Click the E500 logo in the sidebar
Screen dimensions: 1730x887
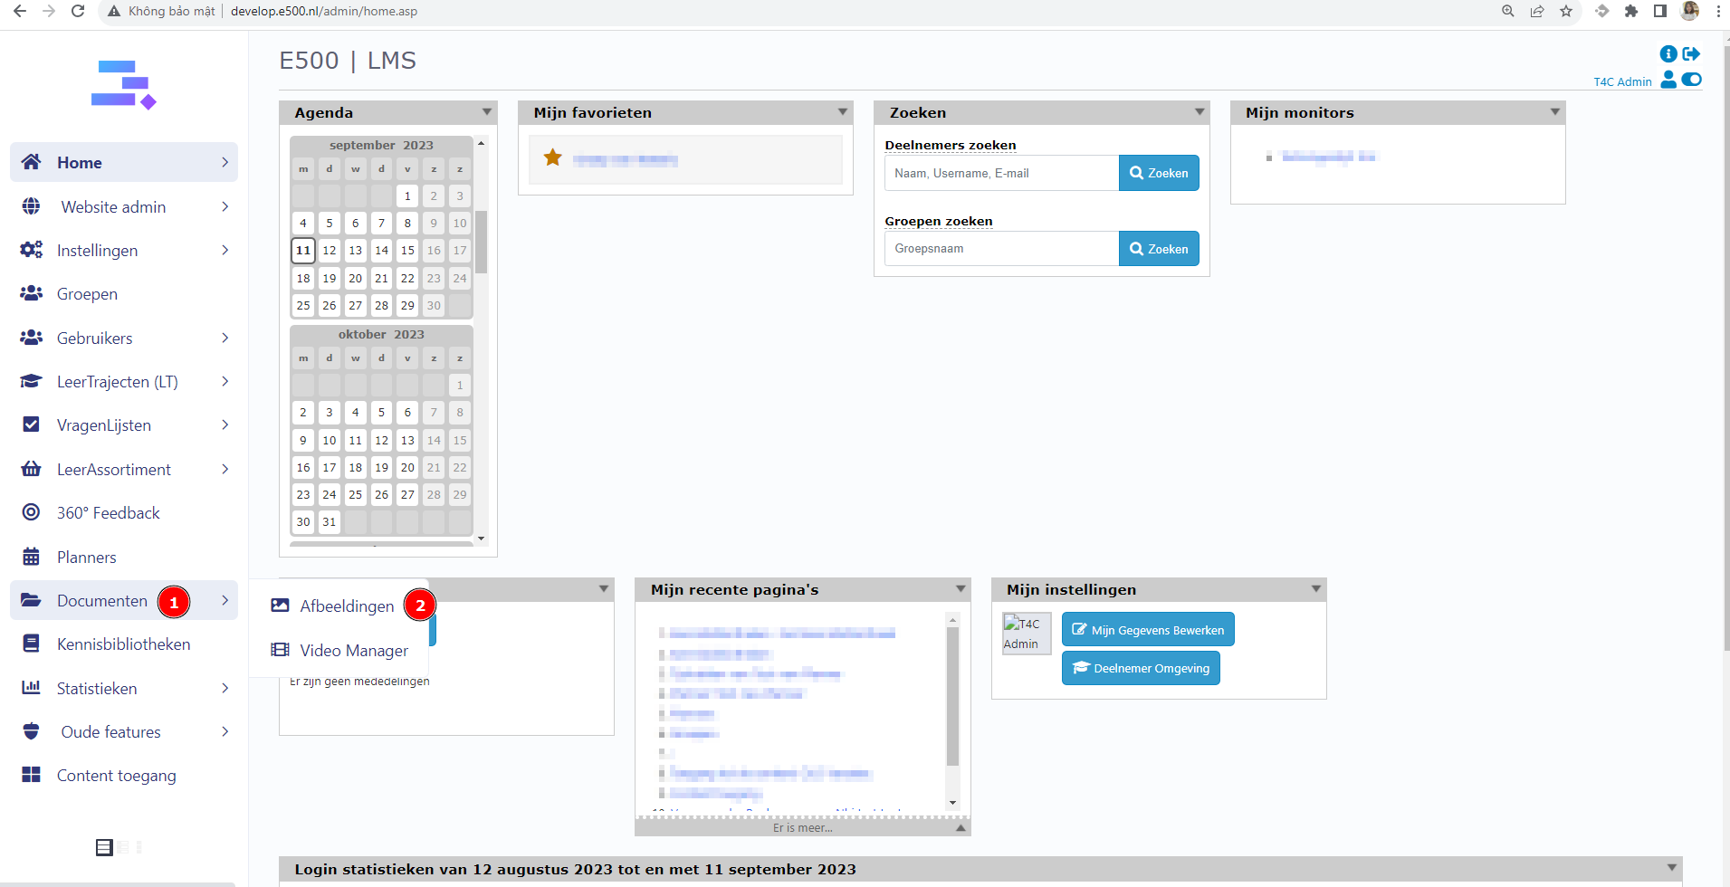[124, 84]
